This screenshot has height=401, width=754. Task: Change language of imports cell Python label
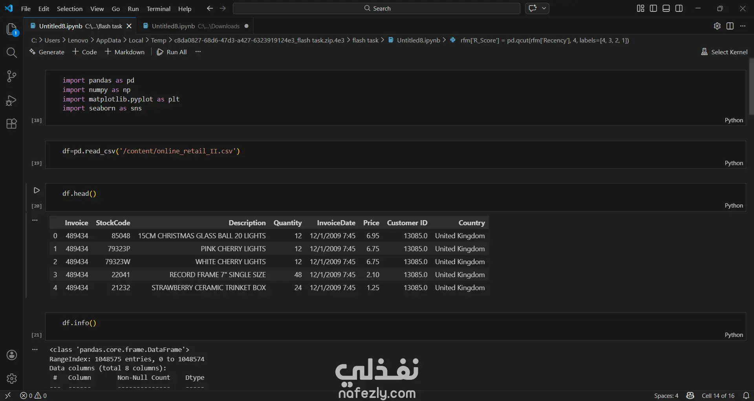coord(734,120)
